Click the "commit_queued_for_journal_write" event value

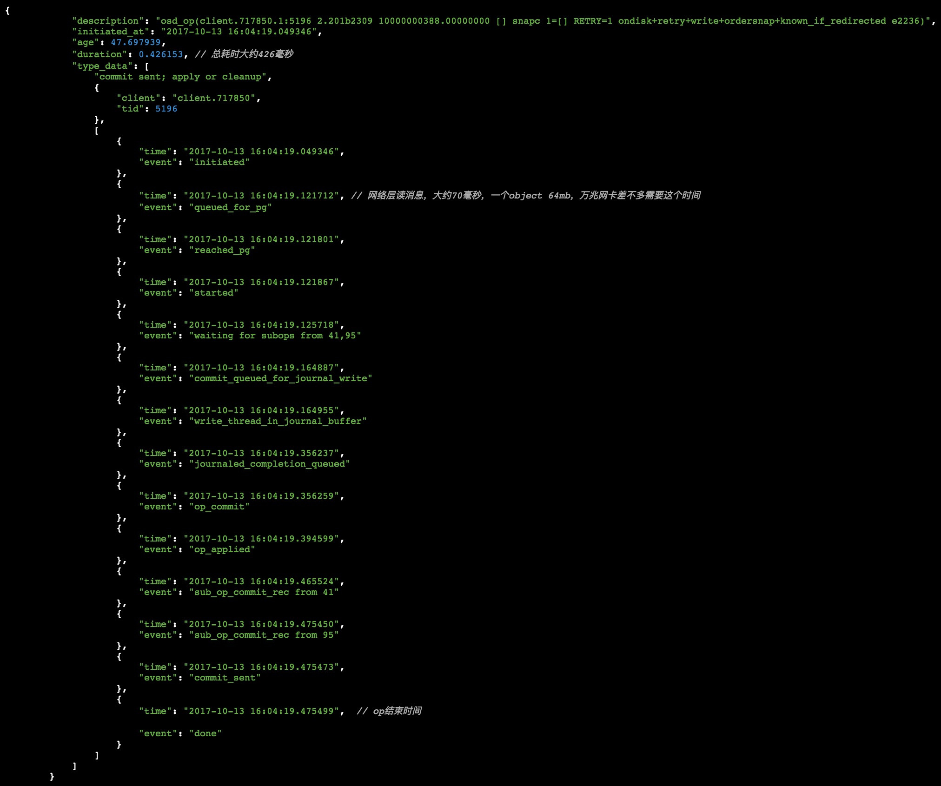(x=280, y=378)
